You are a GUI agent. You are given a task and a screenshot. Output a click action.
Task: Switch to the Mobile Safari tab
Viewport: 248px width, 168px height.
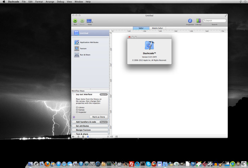click(x=158, y=28)
